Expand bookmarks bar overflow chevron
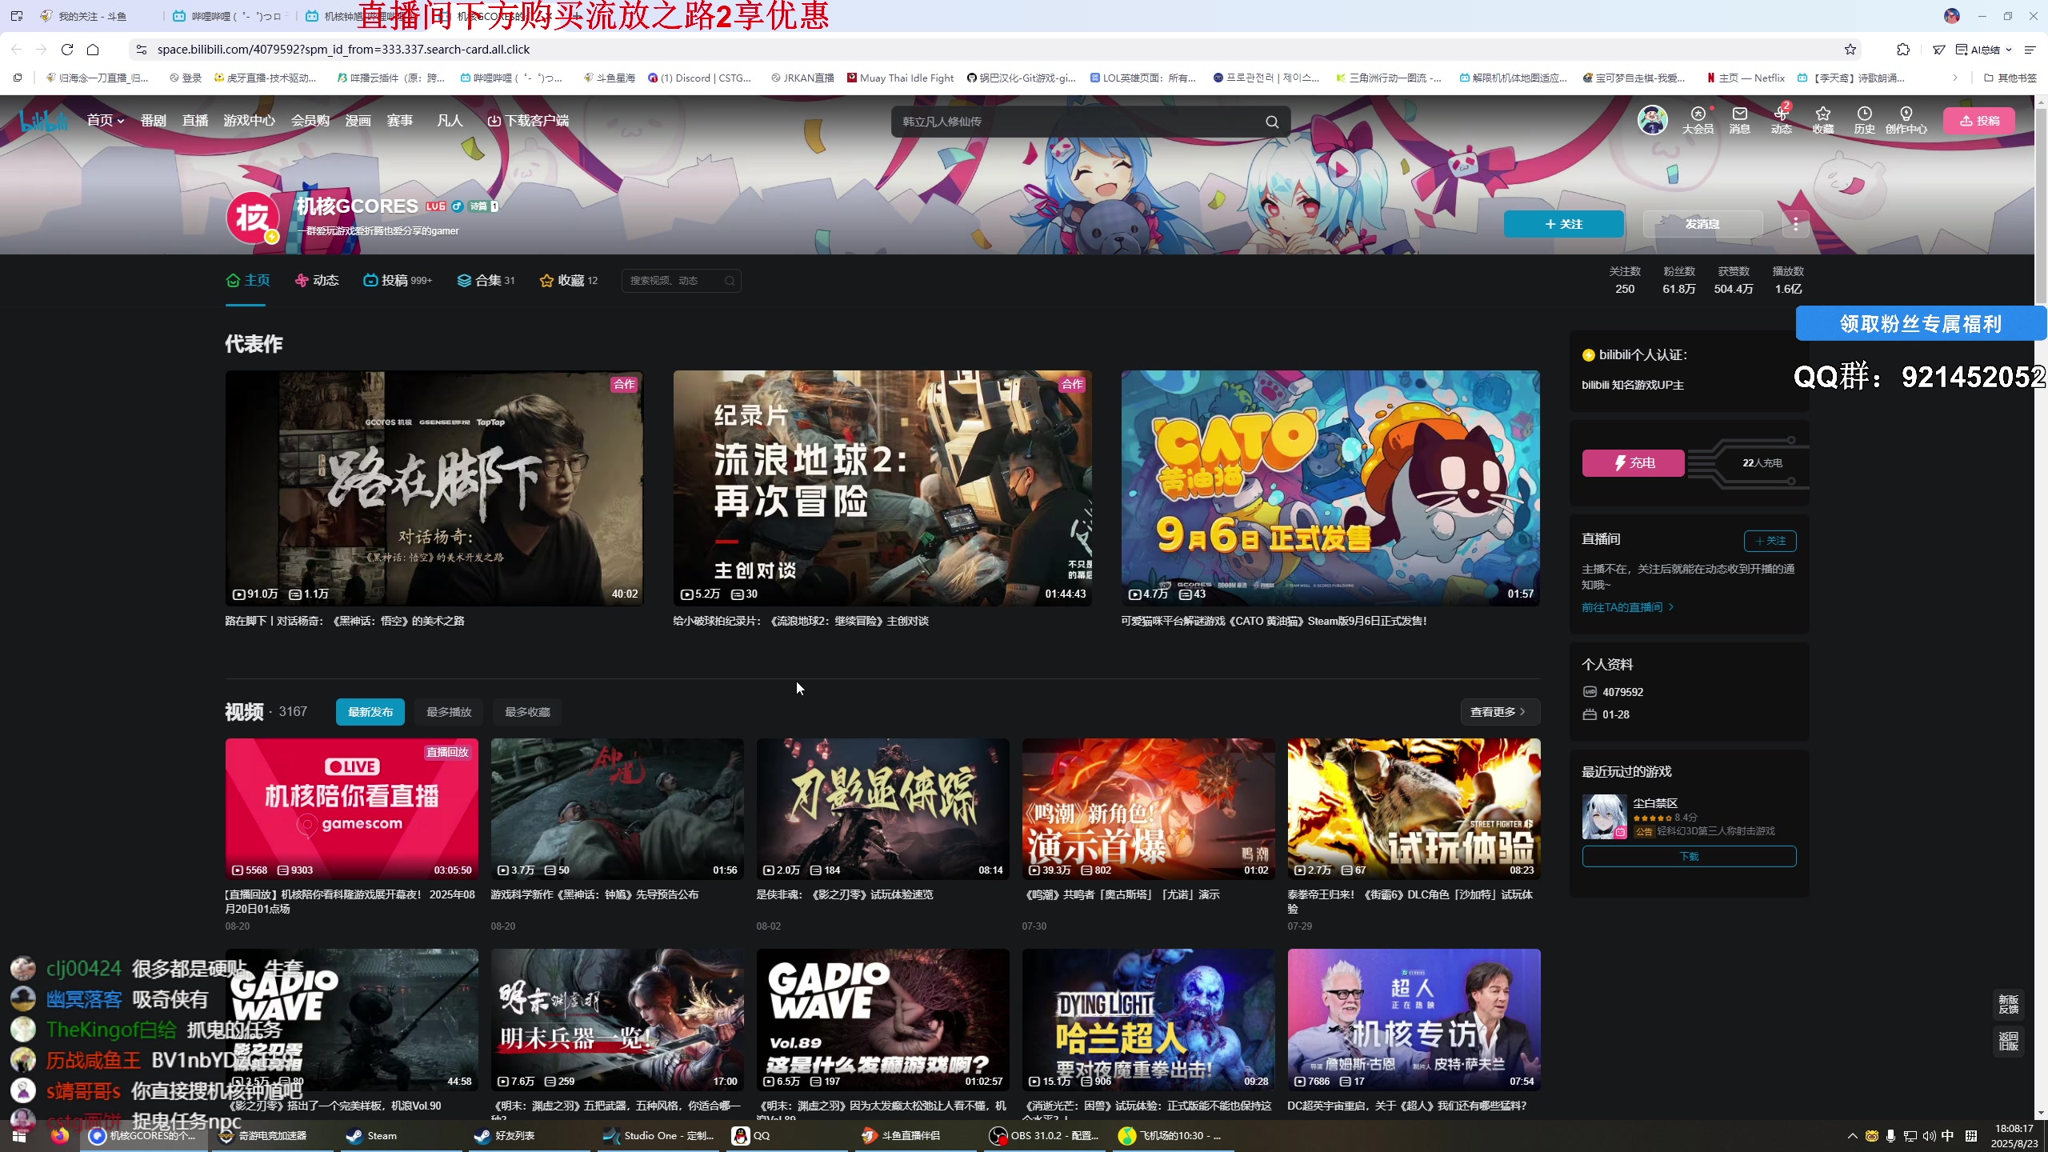 (1955, 78)
